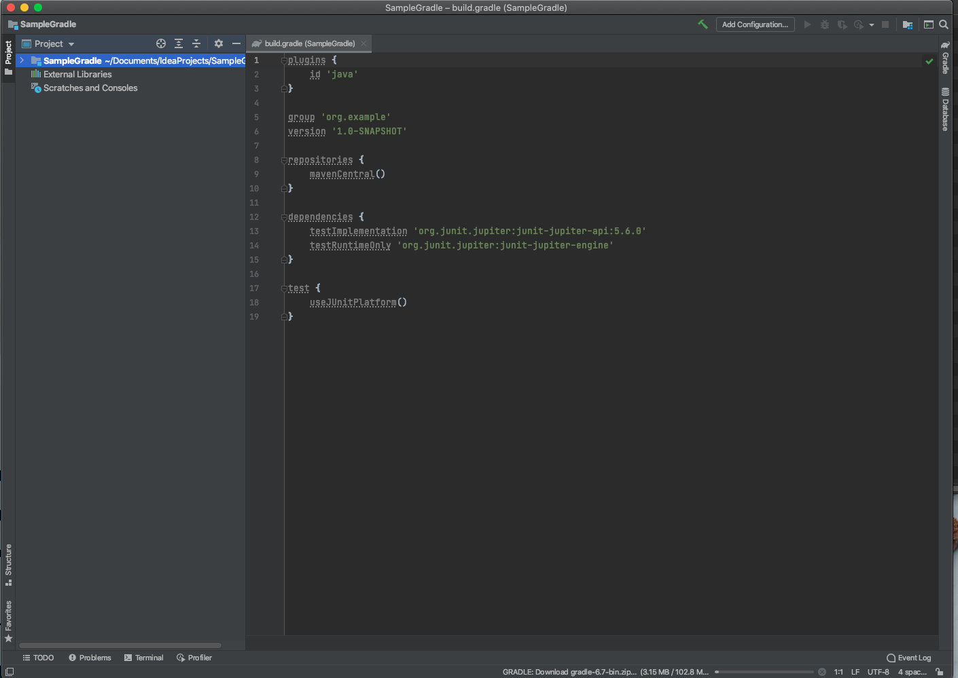Click the Run play icon in toolbar

(x=807, y=24)
